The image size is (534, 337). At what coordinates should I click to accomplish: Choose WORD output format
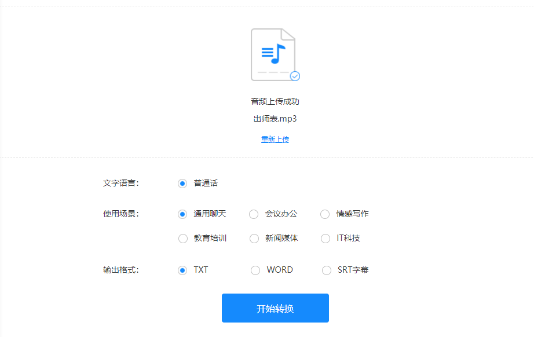click(x=254, y=270)
